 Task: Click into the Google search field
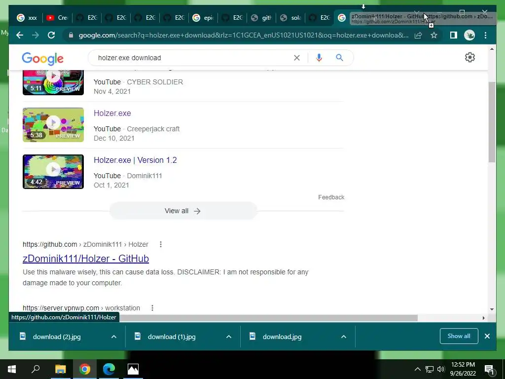[193, 58]
